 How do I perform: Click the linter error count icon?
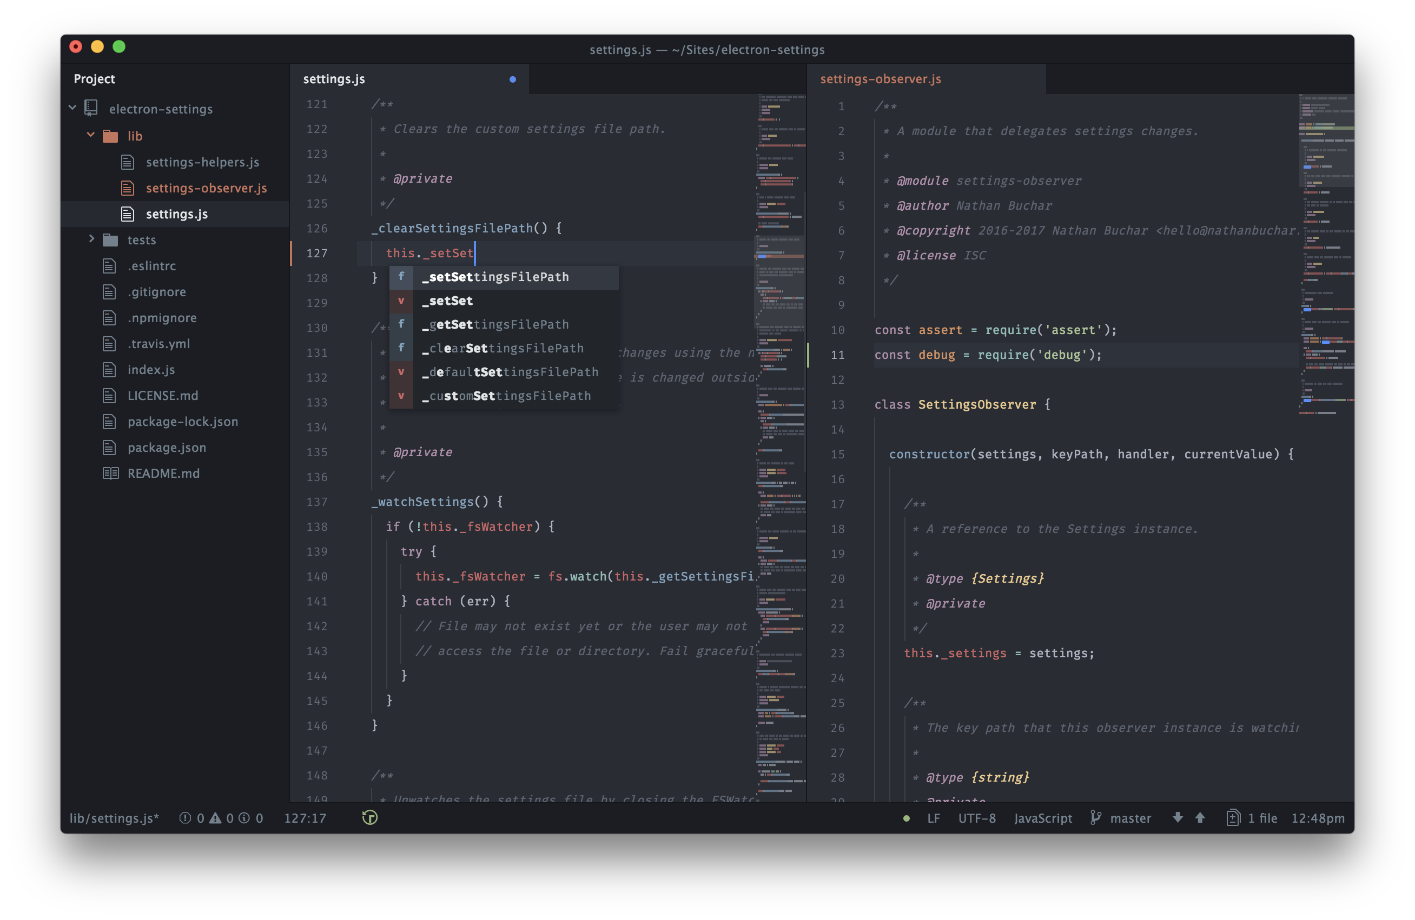(185, 818)
